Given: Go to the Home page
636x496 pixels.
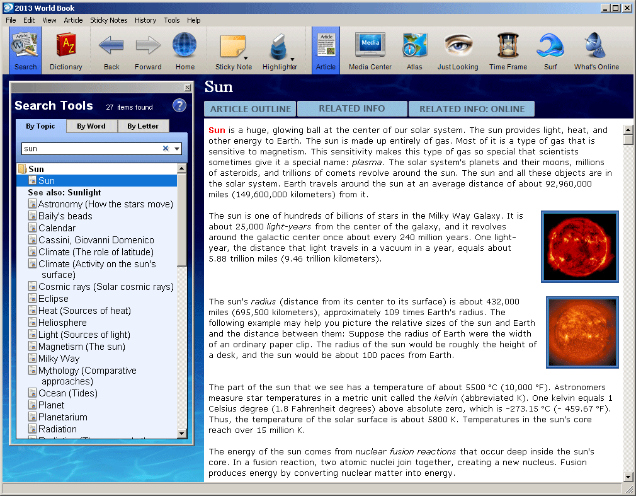Looking at the screenshot, I should (185, 51).
